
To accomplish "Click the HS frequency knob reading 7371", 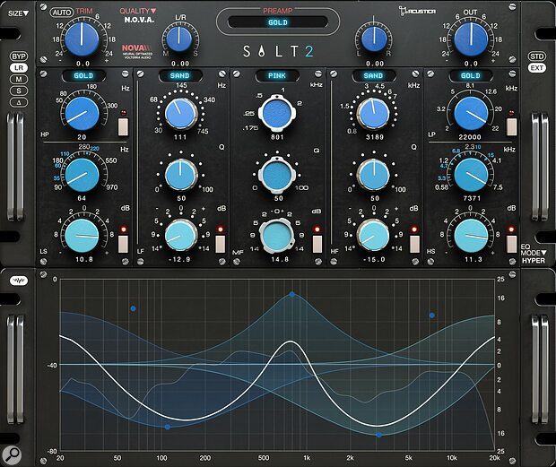I will pyautogui.click(x=471, y=176).
